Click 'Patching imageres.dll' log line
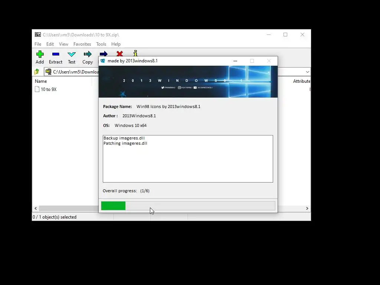 (x=125, y=143)
